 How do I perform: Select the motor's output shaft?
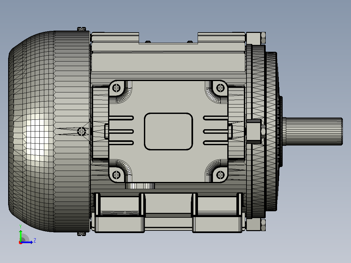coord(312,131)
